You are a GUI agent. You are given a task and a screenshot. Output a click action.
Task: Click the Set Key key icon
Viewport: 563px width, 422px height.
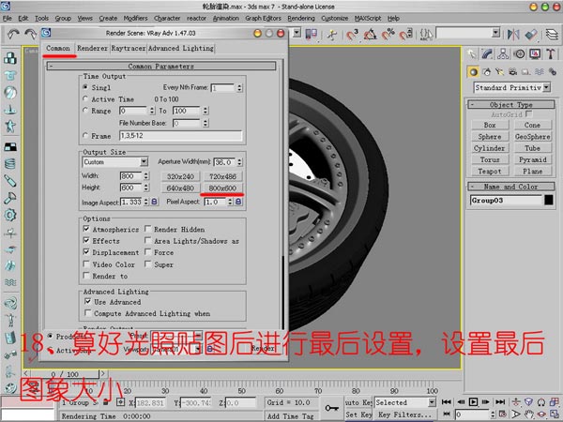tap(330, 407)
